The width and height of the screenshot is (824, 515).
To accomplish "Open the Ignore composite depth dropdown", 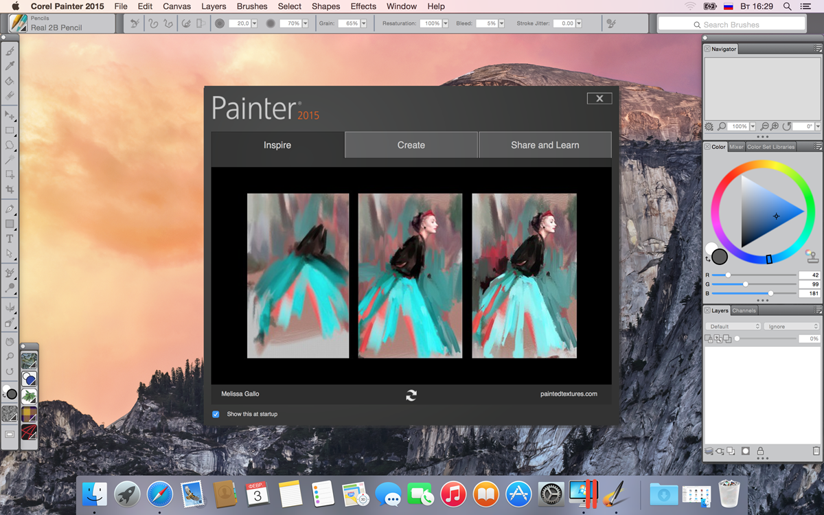I will pos(792,326).
